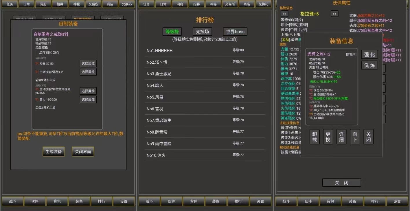Click 选择属性 beside 攻击 37-50
The height and width of the screenshot is (211, 410).
coord(88,64)
